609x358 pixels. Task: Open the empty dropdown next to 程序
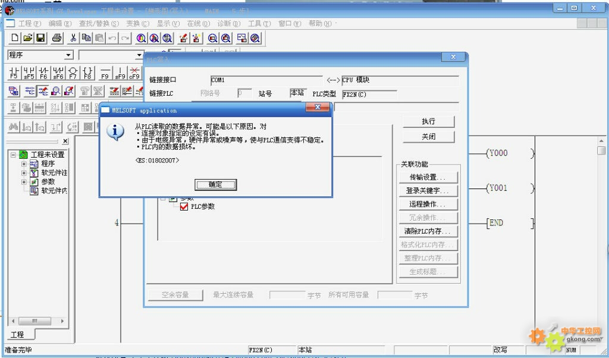click(x=139, y=55)
